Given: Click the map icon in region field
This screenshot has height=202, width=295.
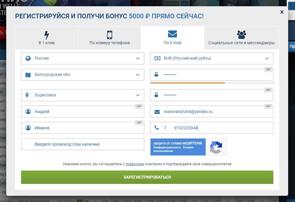Looking at the screenshot, I should coord(28,75).
